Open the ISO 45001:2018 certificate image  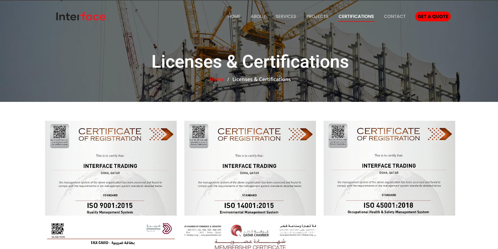click(389, 168)
